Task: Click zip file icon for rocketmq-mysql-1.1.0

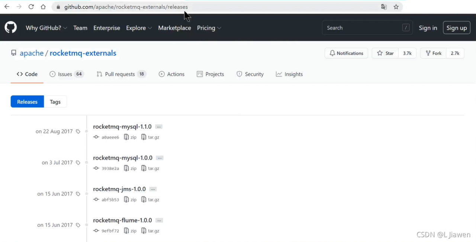Action: [126, 137]
